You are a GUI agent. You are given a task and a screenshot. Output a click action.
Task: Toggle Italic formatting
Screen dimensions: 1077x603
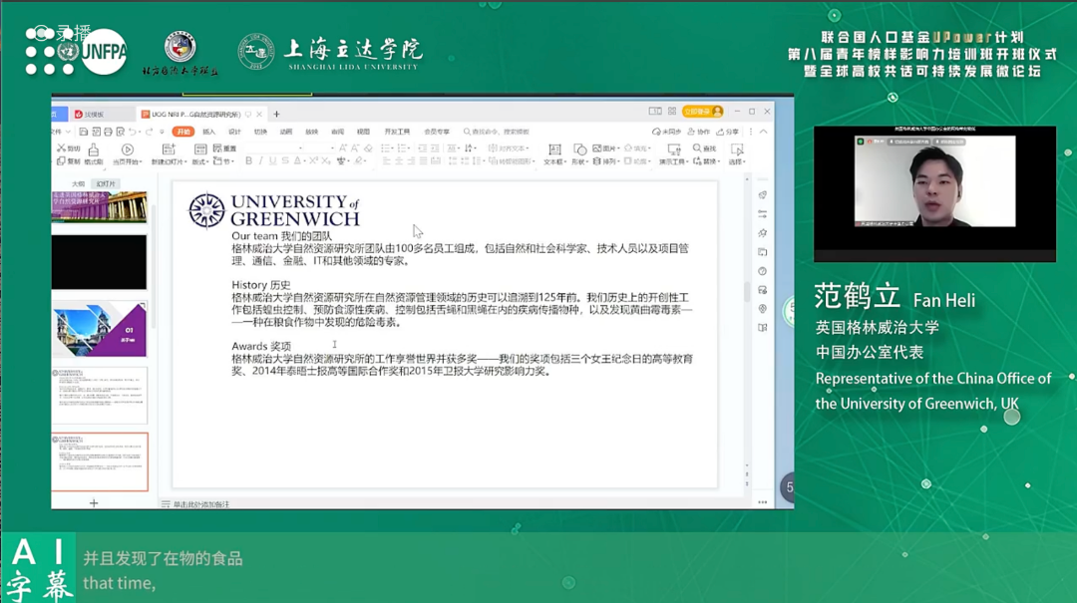pyautogui.click(x=260, y=161)
